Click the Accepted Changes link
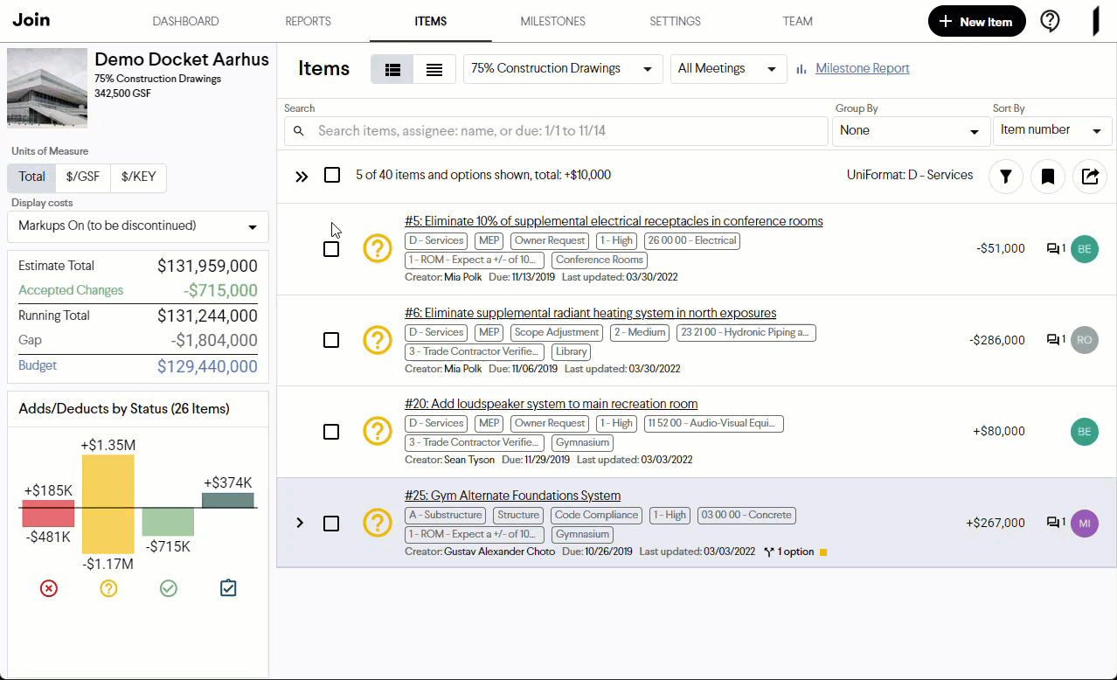The width and height of the screenshot is (1117, 680). (x=71, y=290)
